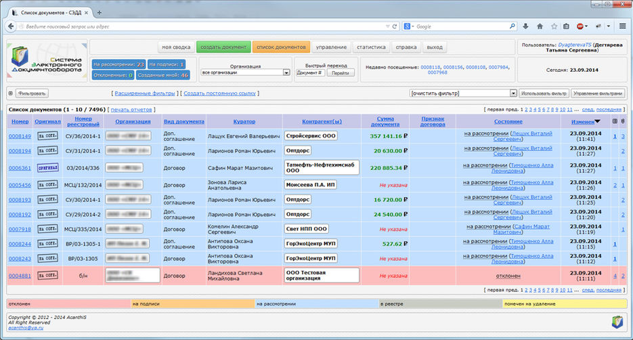Click the 'НА СОГЛ.' stamp of document 0007918
Image resolution: width=633 pixels, height=340 pixels.
coord(47,229)
